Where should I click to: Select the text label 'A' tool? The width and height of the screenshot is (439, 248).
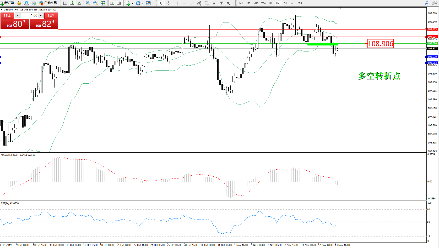pyautogui.click(x=214, y=3)
